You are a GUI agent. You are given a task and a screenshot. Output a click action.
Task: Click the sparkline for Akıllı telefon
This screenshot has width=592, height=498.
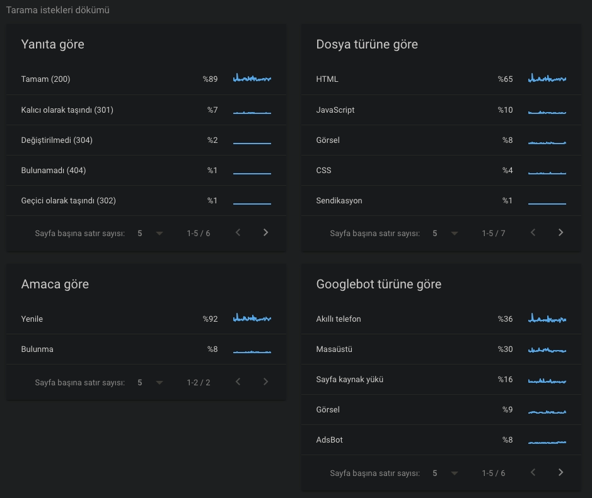coord(547,318)
